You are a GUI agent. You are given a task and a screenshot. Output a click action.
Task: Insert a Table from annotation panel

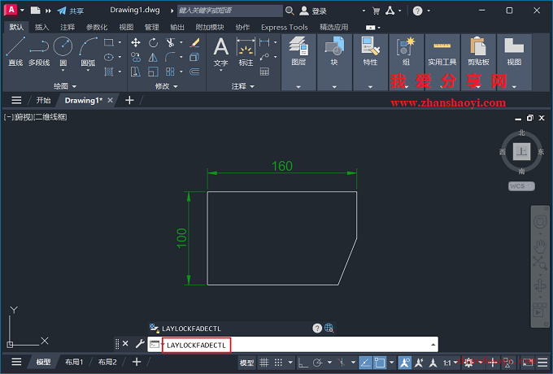[x=264, y=72]
